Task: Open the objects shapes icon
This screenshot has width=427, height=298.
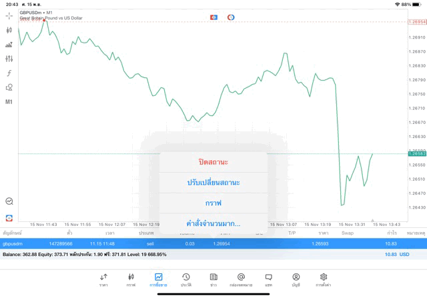Action: pyautogui.click(x=9, y=87)
